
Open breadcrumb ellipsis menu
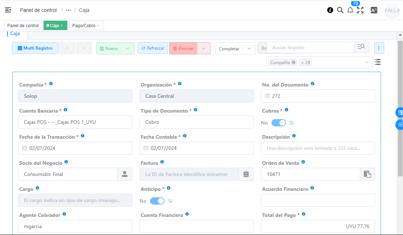[x=68, y=10]
